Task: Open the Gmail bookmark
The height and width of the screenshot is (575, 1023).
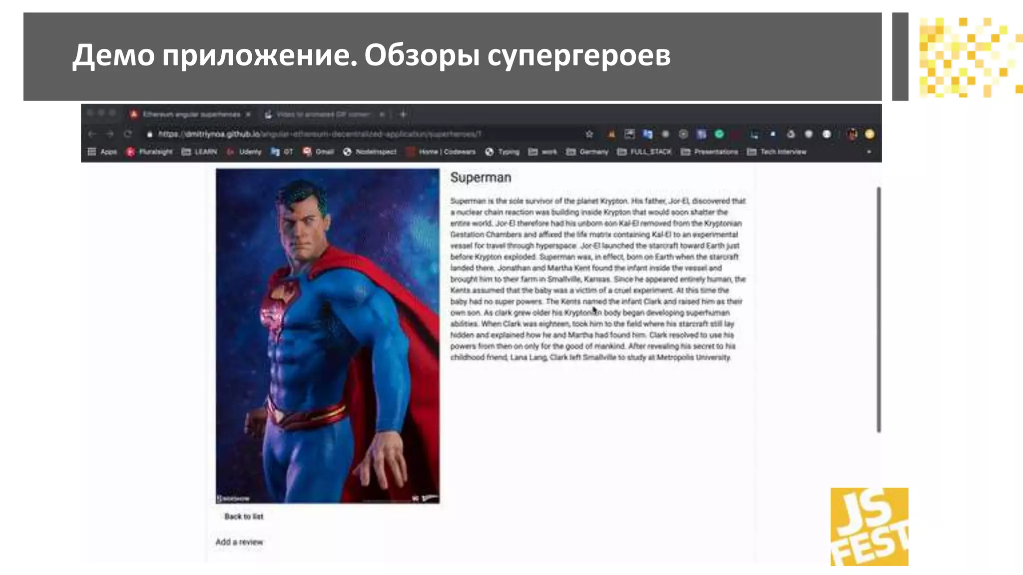Action: click(x=318, y=152)
